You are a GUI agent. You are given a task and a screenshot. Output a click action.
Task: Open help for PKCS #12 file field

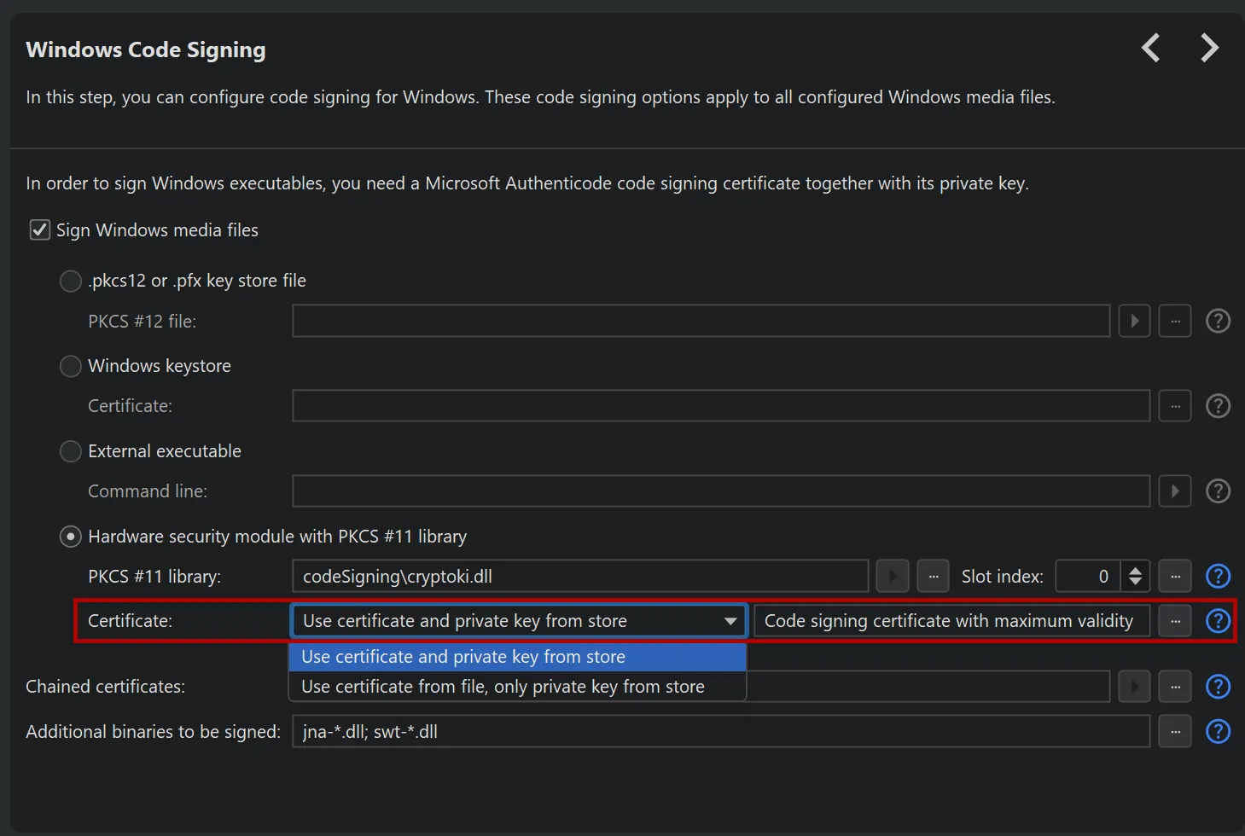pyautogui.click(x=1218, y=322)
